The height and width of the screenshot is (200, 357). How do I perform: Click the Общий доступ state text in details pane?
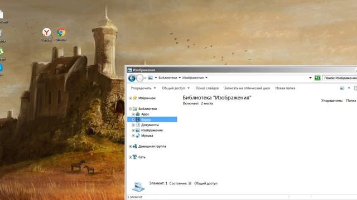[206, 183]
